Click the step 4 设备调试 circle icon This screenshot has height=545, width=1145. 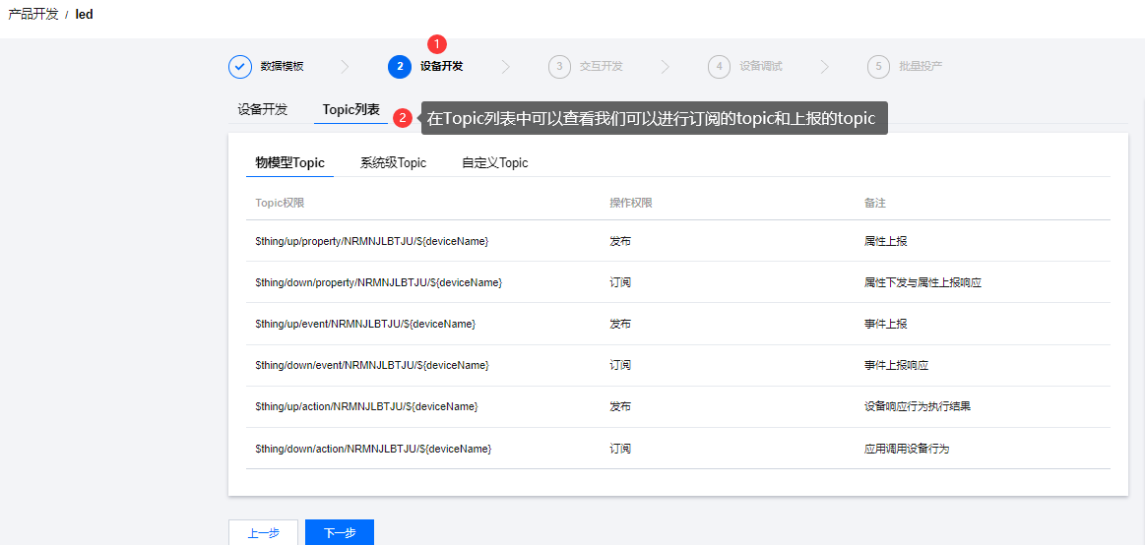click(720, 66)
